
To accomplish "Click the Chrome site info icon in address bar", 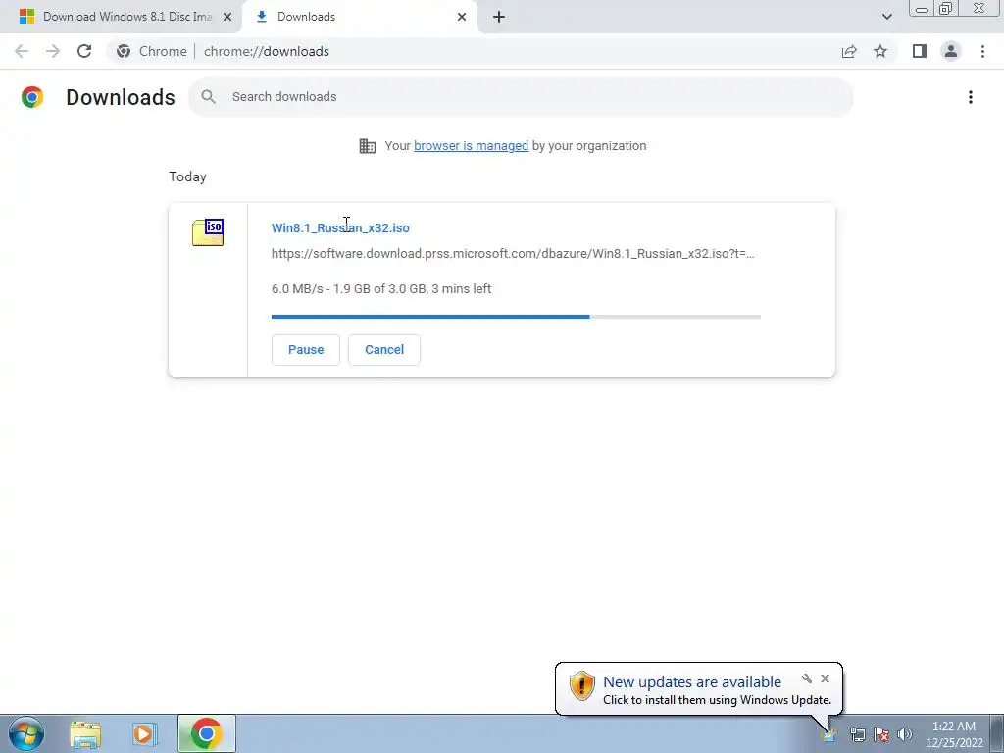I will coord(124,51).
